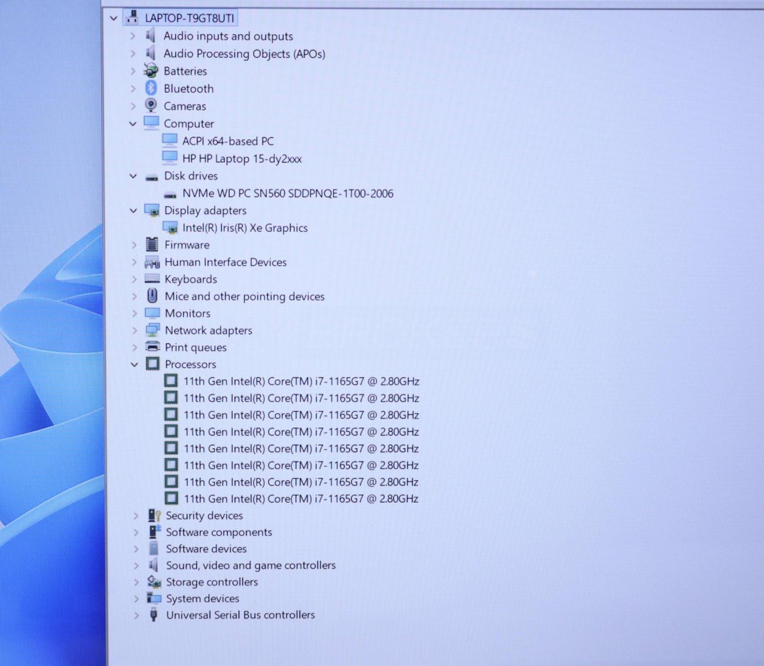Click the Mice and pointing devices icon

click(x=152, y=296)
